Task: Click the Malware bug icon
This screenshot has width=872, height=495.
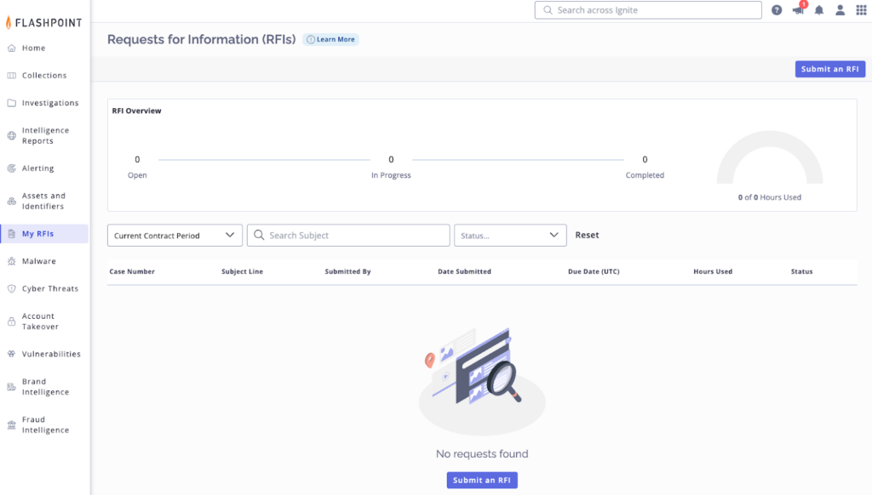Action: [x=12, y=261]
